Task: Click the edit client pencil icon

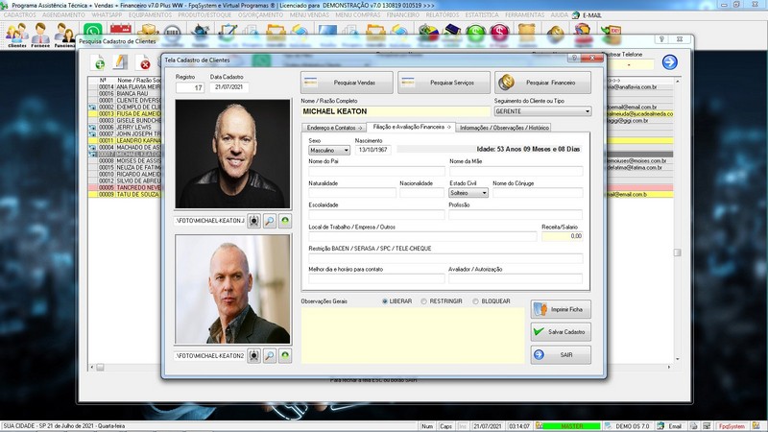Action: pyautogui.click(x=120, y=62)
